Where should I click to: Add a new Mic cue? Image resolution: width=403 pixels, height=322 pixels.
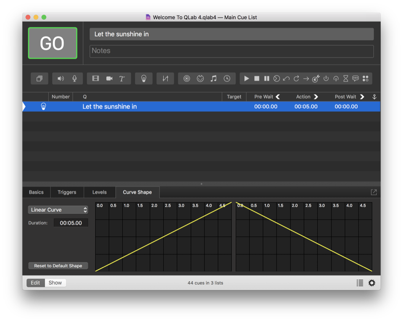[74, 79]
